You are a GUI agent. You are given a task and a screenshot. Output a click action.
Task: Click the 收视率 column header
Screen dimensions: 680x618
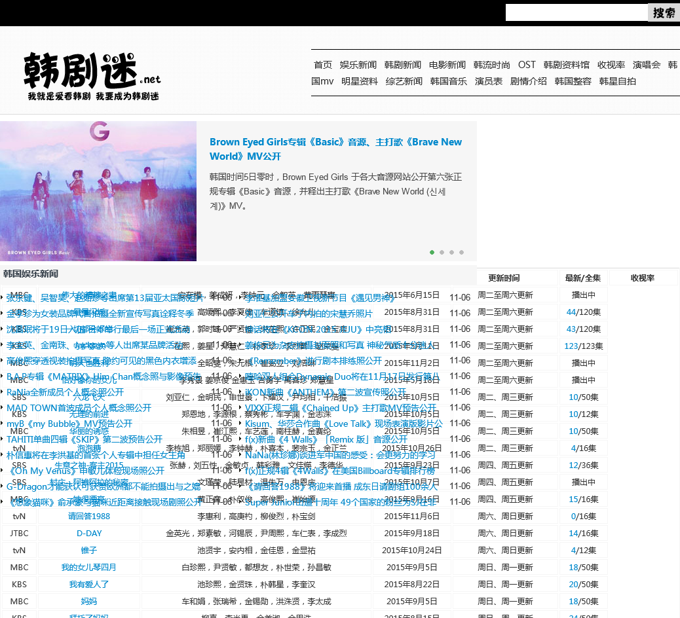pos(642,278)
